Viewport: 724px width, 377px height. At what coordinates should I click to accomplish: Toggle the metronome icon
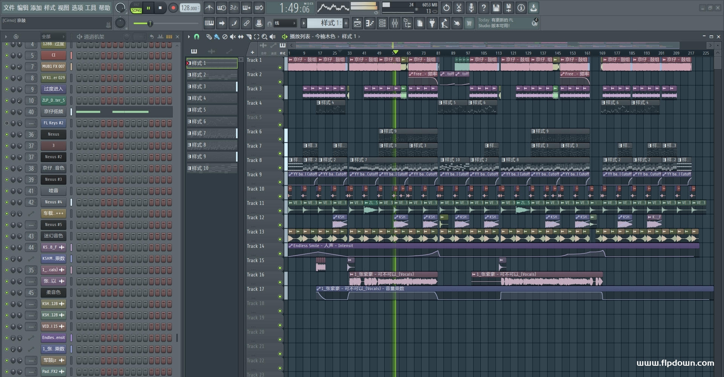pyautogui.click(x=209, y=8)
